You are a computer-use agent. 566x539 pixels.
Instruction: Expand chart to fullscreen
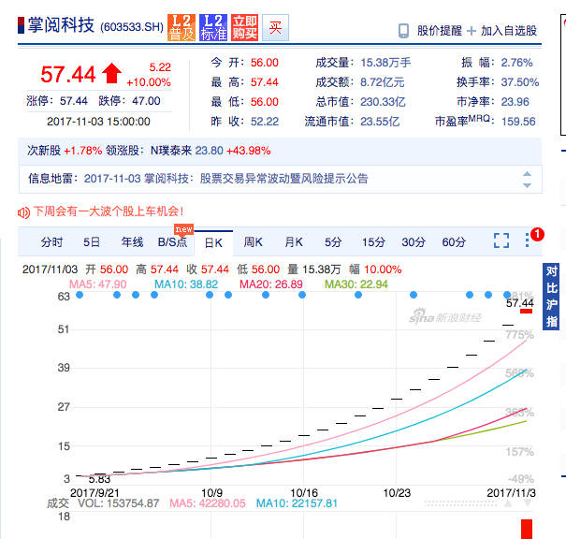(x=501, y=240)
